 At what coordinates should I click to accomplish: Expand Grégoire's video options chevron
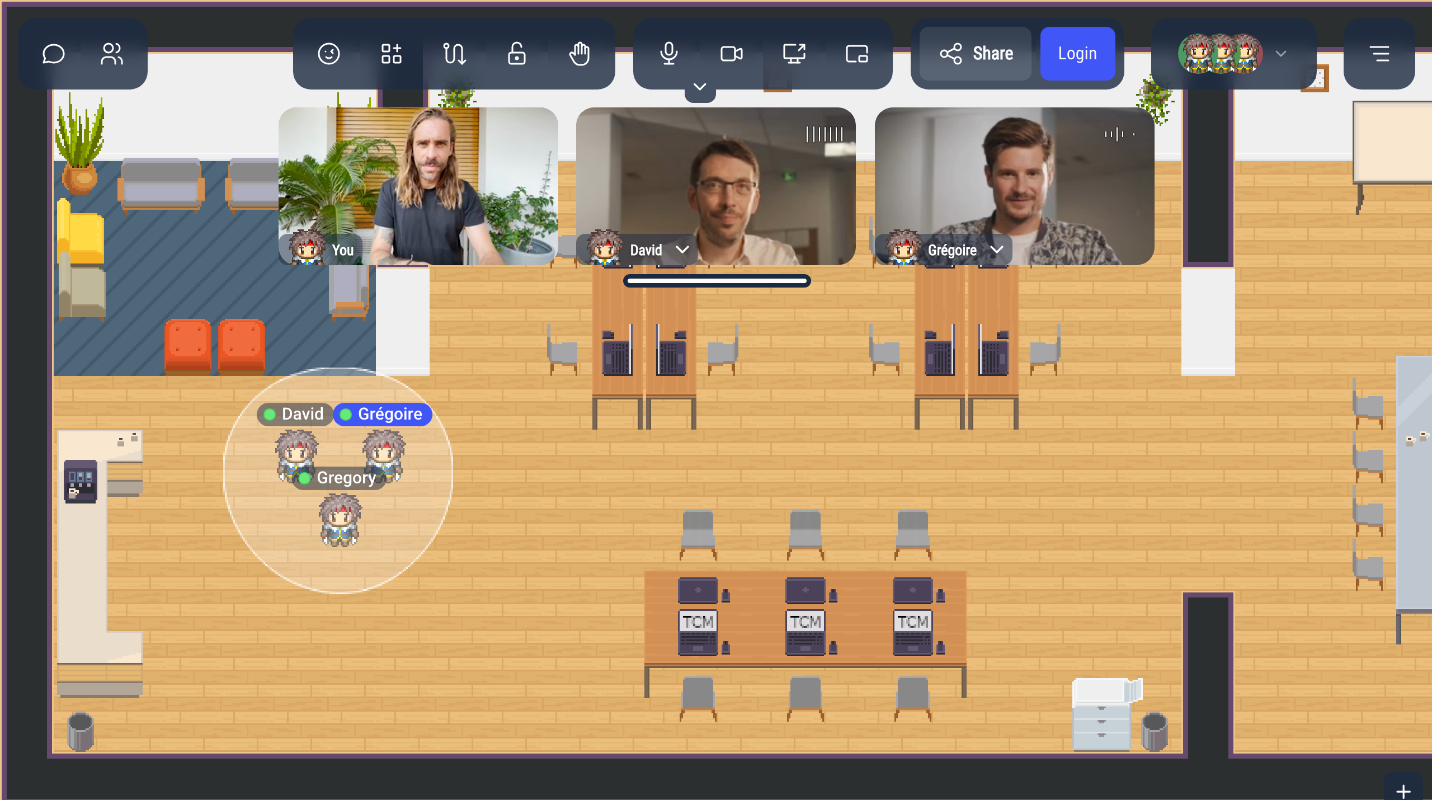coord(997,250)
